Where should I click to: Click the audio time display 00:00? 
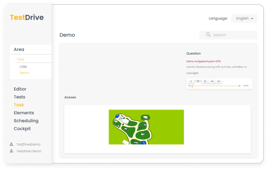coord(246,86)
